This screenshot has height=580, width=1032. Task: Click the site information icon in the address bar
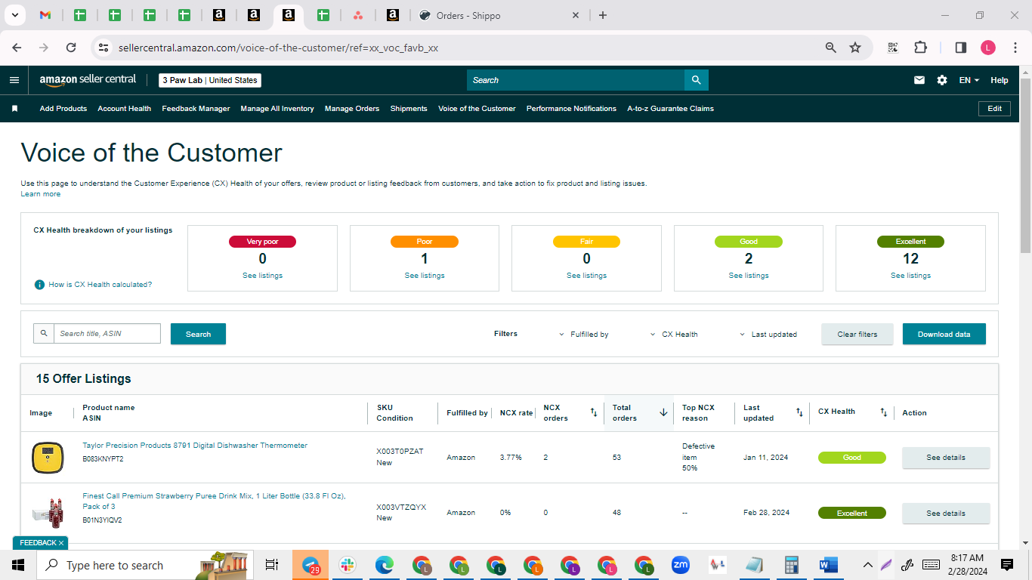click(104, 48)
